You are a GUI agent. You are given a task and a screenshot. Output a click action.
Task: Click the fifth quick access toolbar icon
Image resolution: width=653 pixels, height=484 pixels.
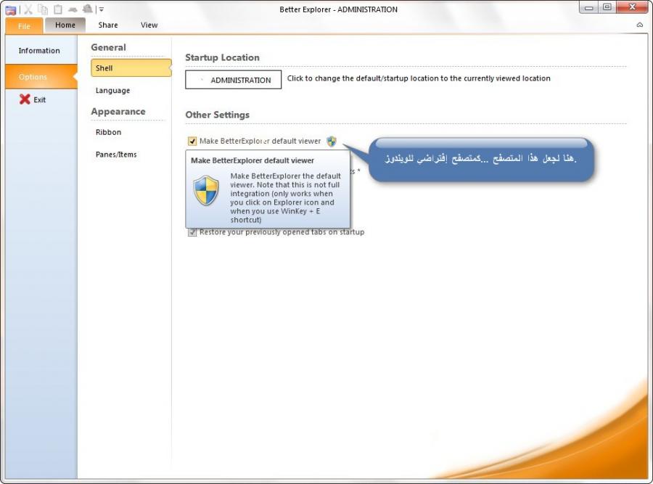73,9
